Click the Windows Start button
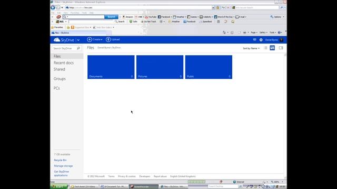The image size is (337, 189). [59, 187]
